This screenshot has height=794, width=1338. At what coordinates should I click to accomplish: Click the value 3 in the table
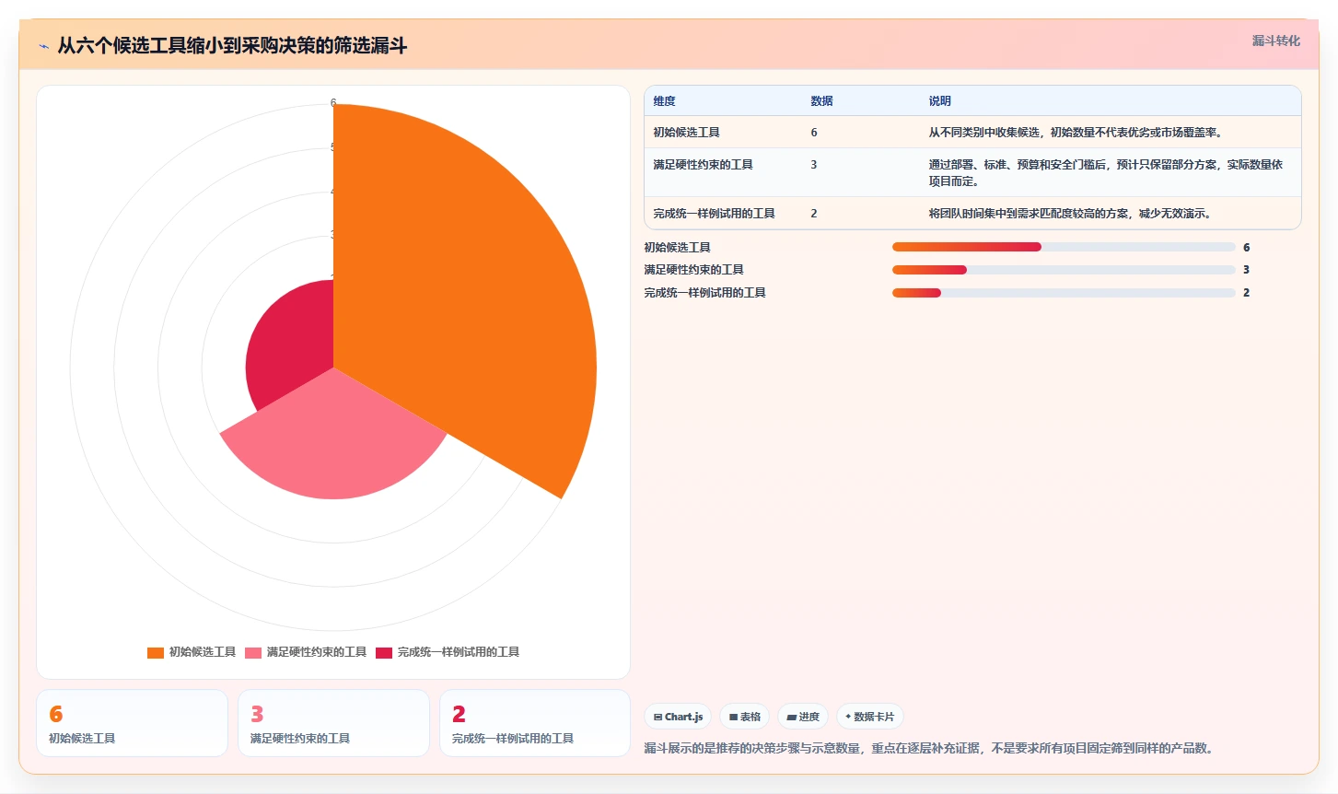(814, 165)
